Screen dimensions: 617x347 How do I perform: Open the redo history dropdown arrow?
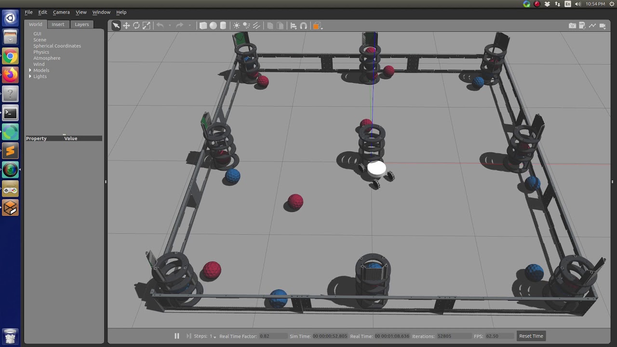click(x=189, y=26)
